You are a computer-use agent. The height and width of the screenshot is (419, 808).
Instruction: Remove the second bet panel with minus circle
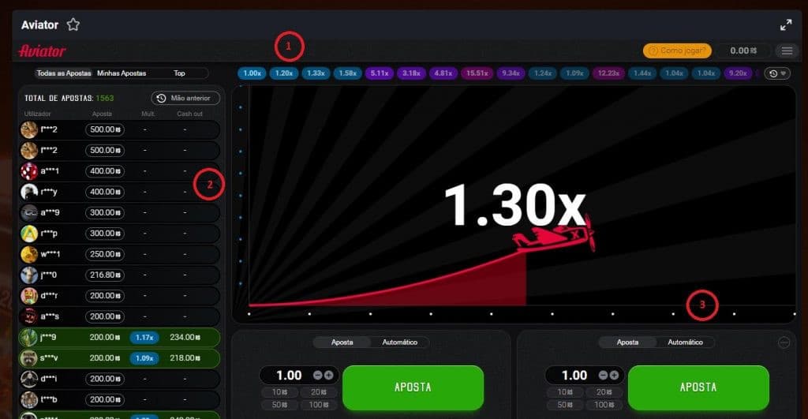click(x=784, y=342)
